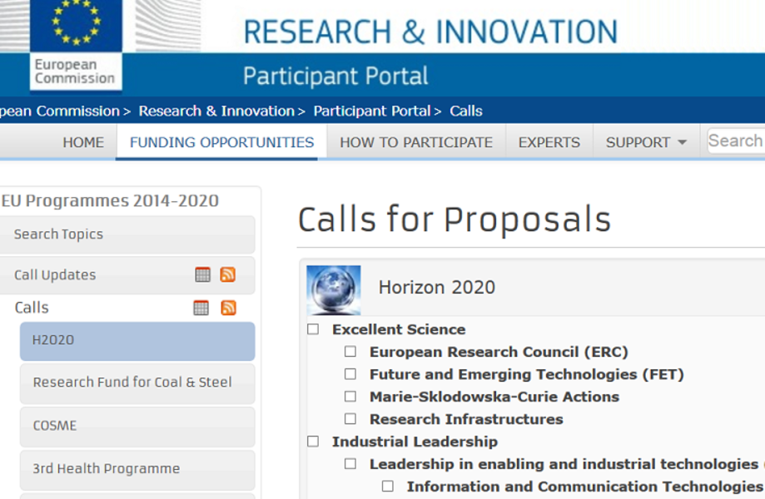Screen dimensions: 765x499
Task: Click the EU Programmes 2014-2020 heading
Action: 110,200
